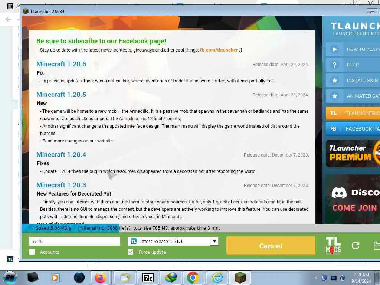380x285 pixels.
Task: Click the HELP button label
Action: (353, 65)
